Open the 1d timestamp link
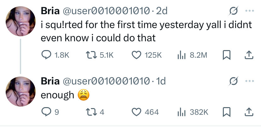Viewport: 261px width, 127px height. coord(161,82)
